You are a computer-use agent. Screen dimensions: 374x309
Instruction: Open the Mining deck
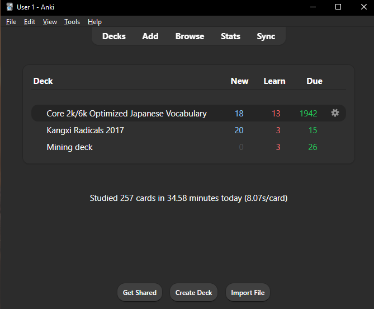(70, 147)
